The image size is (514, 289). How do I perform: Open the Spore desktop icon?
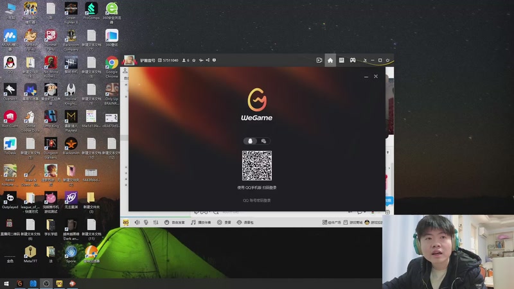71,254
